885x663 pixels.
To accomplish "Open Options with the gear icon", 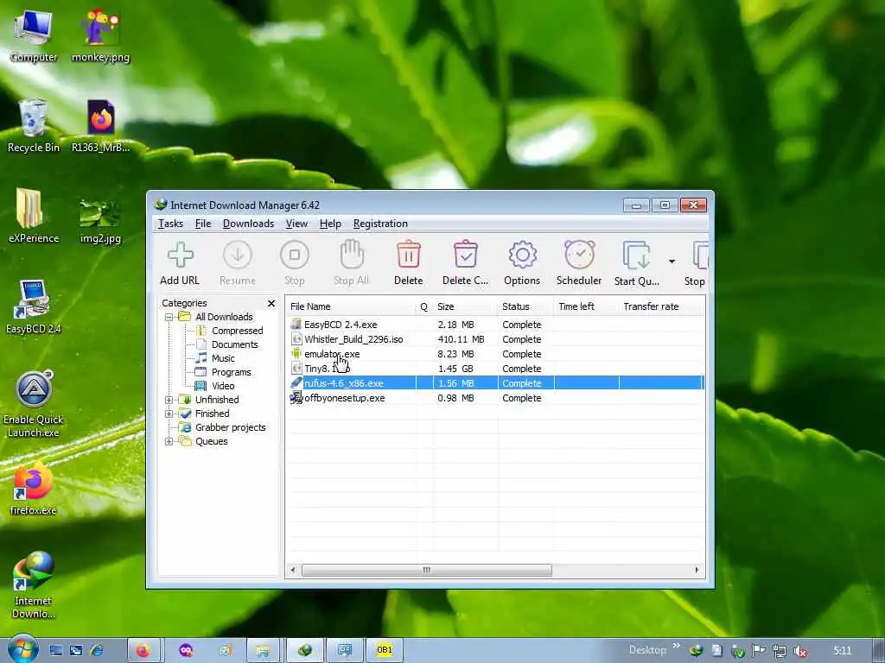I will click(x=522, y=262).
